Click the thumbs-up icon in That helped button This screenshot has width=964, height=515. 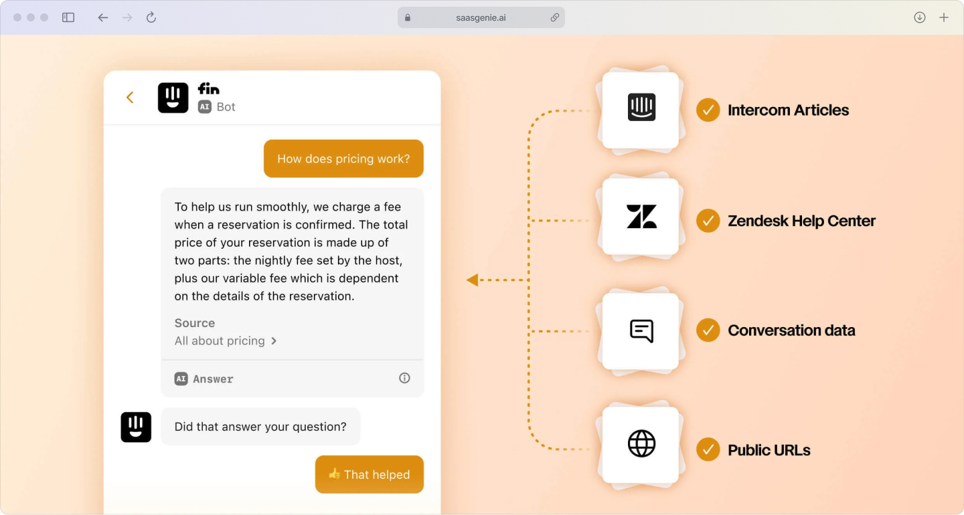click(x=335, y=474)
